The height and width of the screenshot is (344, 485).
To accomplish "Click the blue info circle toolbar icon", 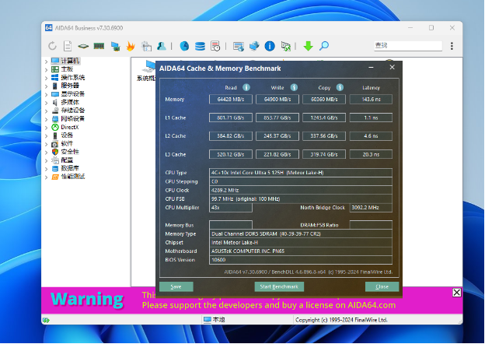I will [x=270, y=46].
